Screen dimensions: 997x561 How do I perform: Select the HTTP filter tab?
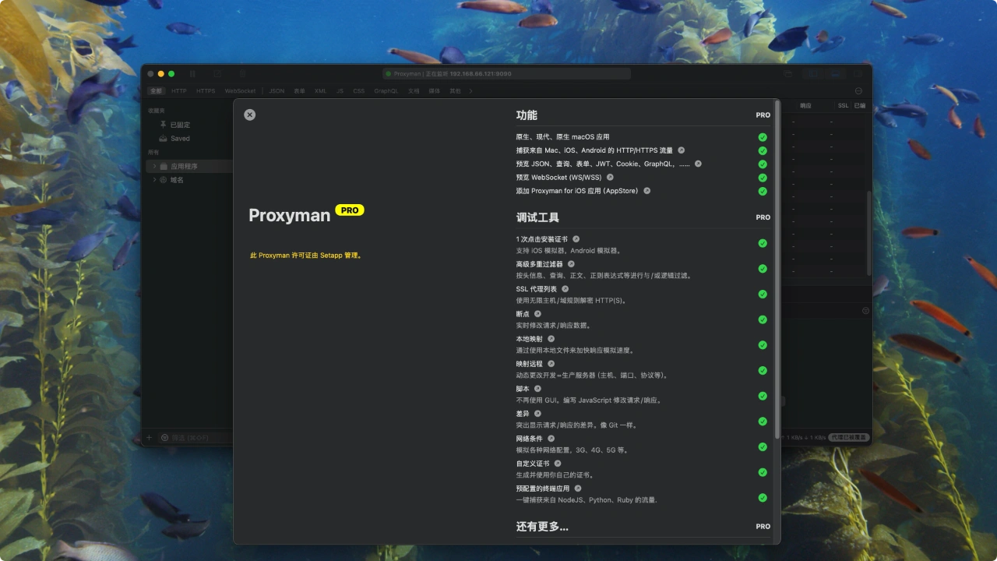click(179, 91)
